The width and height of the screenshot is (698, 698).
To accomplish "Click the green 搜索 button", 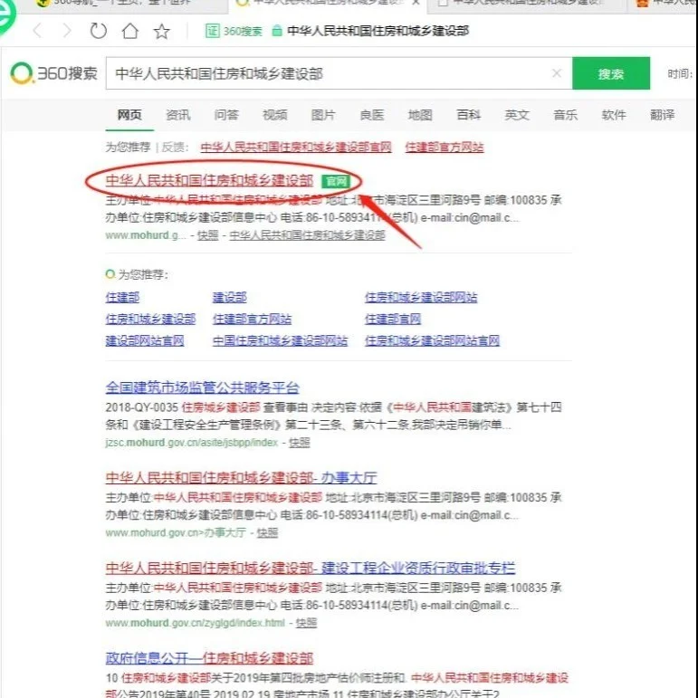I will tap(611, 73).
